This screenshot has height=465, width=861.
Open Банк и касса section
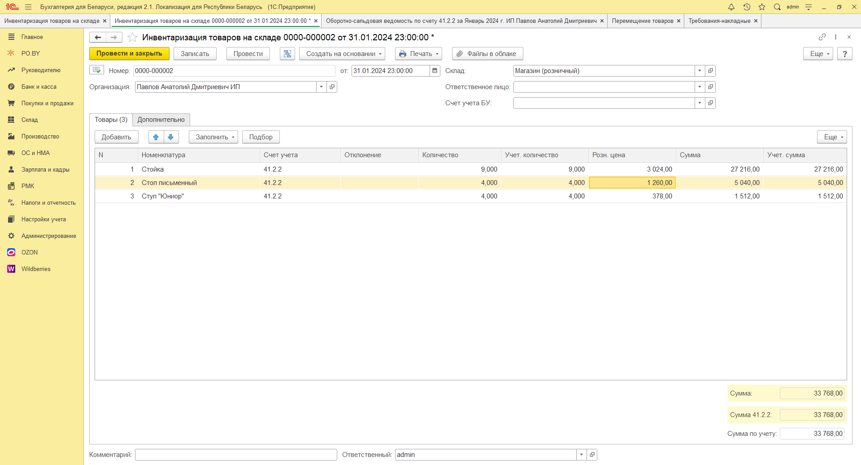pyautogui.click(x=39, y=87)
